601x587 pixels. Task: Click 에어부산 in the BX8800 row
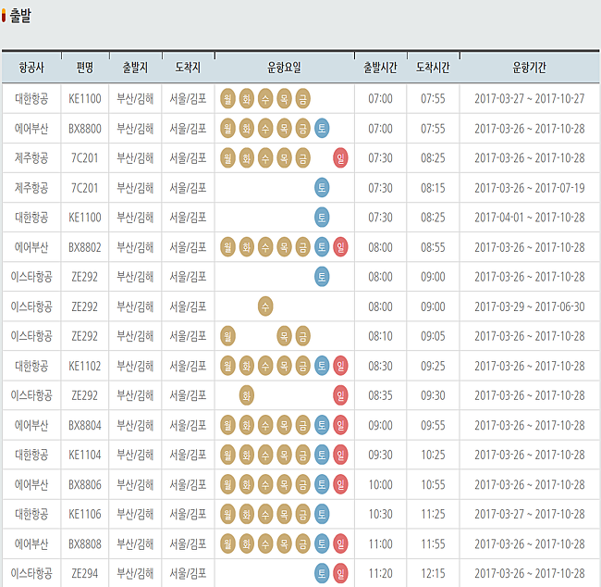[x=31, y=129]
